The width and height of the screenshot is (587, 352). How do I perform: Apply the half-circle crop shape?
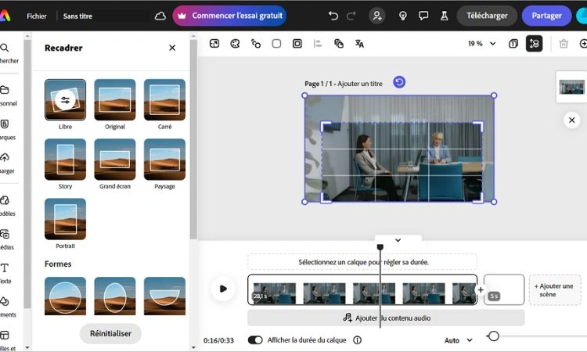[x=164, y=296]
